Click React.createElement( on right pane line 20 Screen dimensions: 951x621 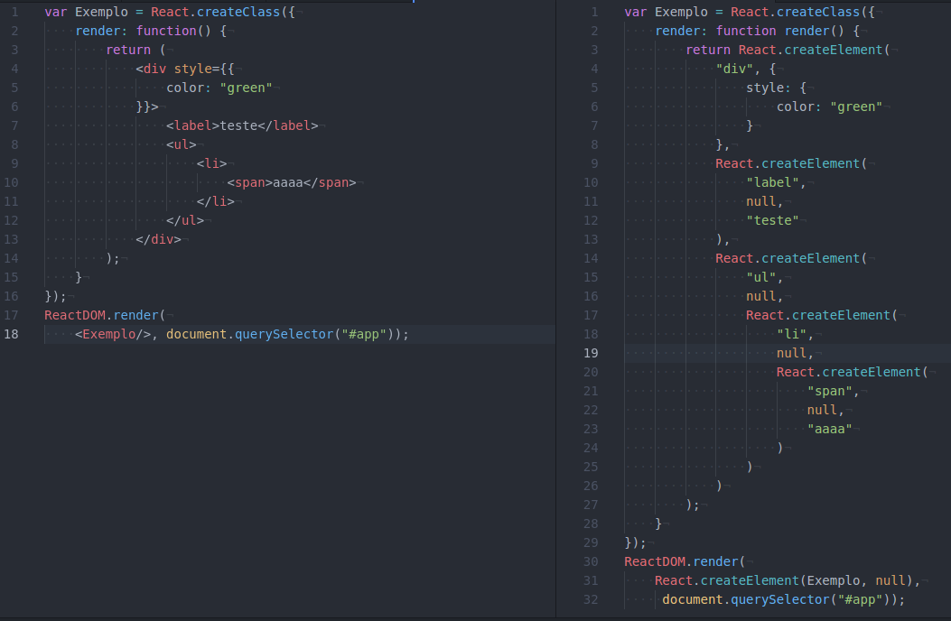click(853, 373)
